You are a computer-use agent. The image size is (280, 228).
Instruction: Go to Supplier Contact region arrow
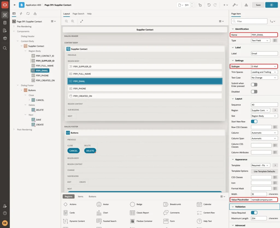275,110
